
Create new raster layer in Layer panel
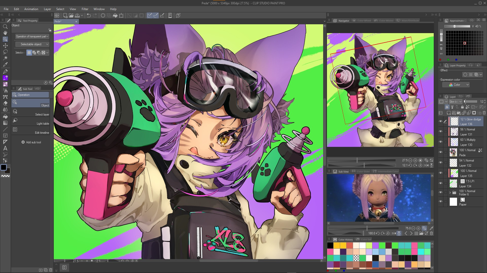pyautogui.click(x=448, y=113)
